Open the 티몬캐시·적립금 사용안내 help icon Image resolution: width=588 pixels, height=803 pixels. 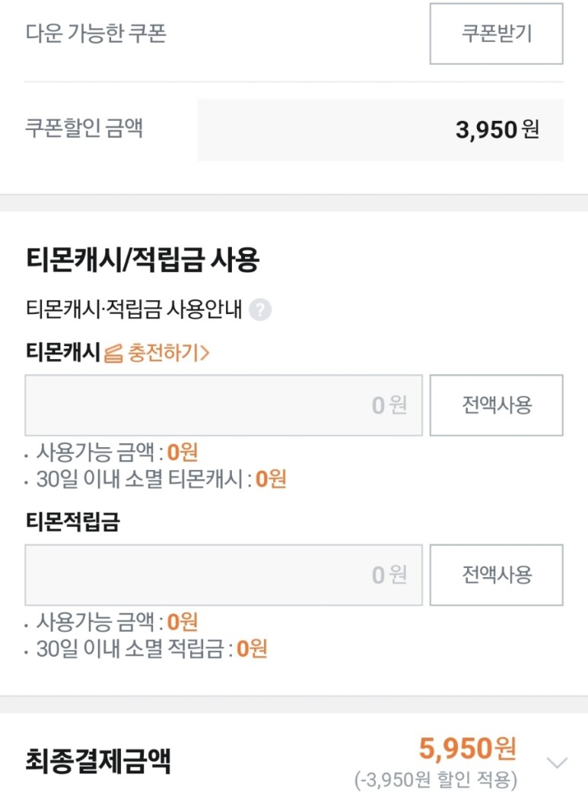260,310
